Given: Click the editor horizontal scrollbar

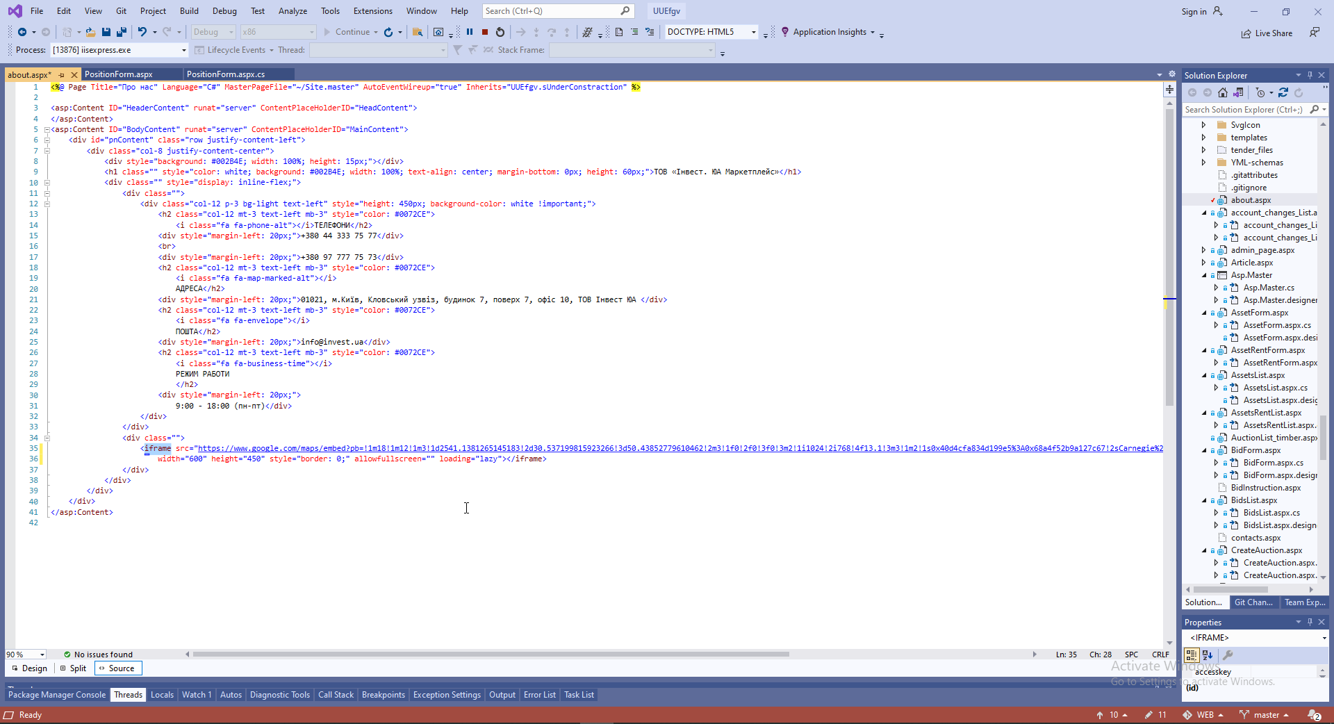Looking at the screenshot, I should 491,655.
